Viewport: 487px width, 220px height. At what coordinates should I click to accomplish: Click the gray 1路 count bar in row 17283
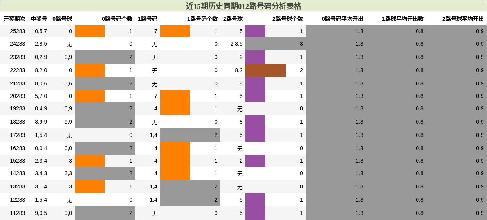190,135
